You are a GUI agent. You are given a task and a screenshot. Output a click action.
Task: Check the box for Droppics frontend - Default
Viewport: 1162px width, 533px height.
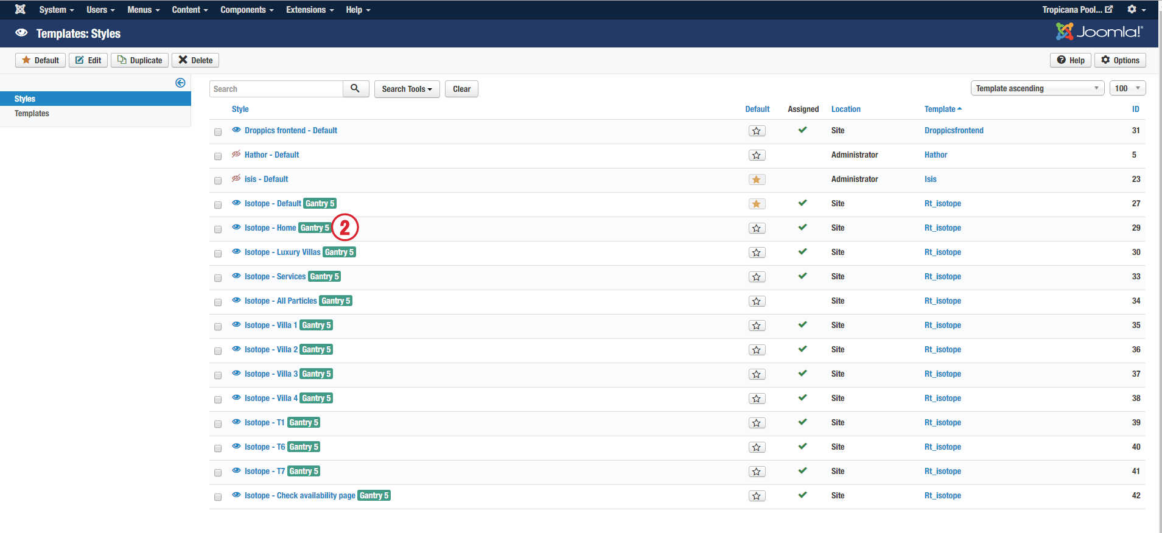[x=218, y=132]
